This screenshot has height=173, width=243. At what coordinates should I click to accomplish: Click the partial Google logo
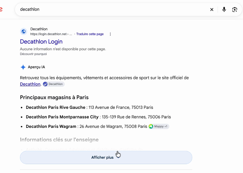(1, 9)
